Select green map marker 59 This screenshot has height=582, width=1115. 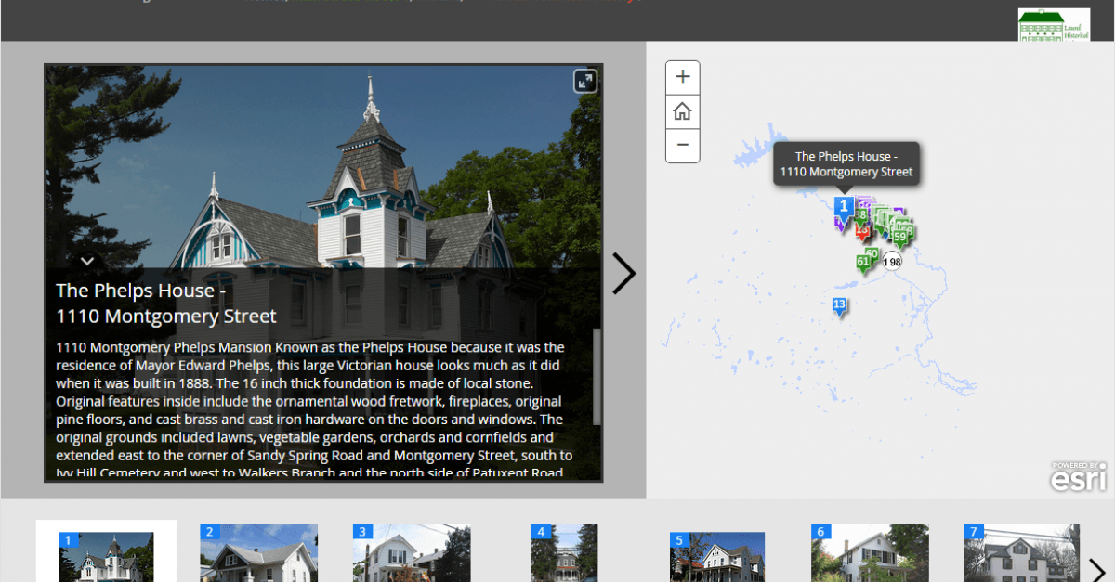coord(899,237)
